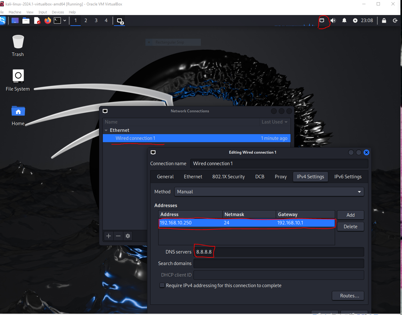Switch to the Proxy tab
The height and width of the screenshot is (315, 402).
pyautogui.click(x=281, y=177)
